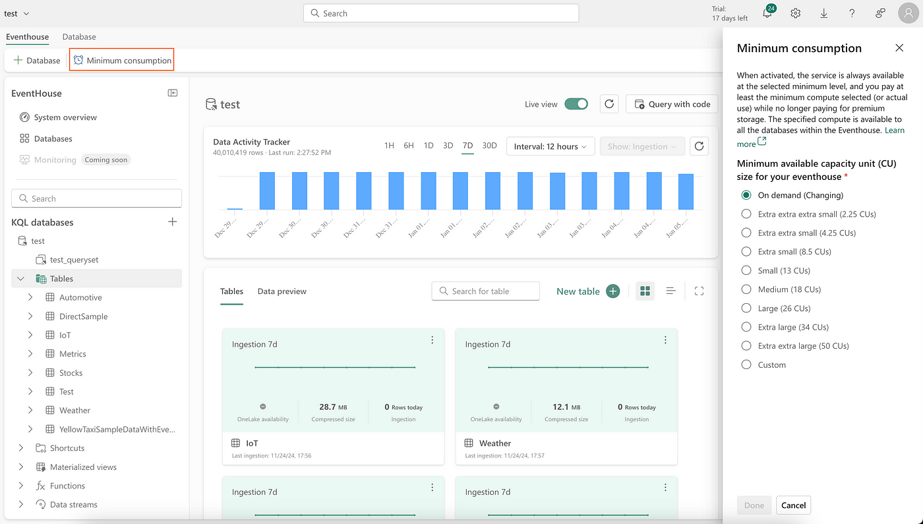Screen dimensions: 923x524
Task: Switch to the Eventhouse tab
Action: (x=27, y=37)
